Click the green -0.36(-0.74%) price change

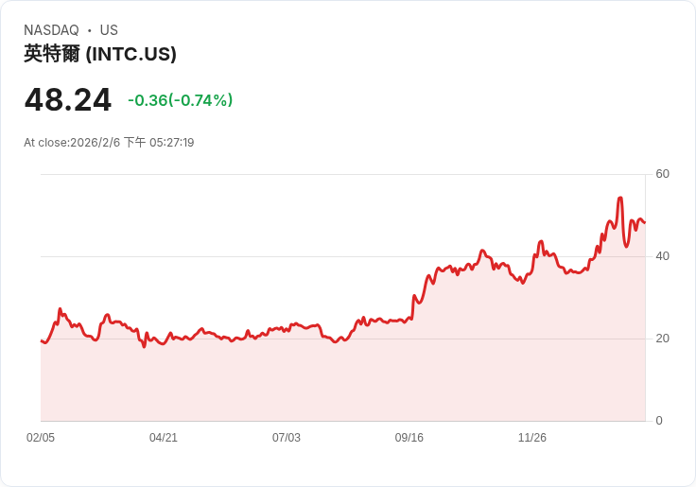[x=180, y=100]
